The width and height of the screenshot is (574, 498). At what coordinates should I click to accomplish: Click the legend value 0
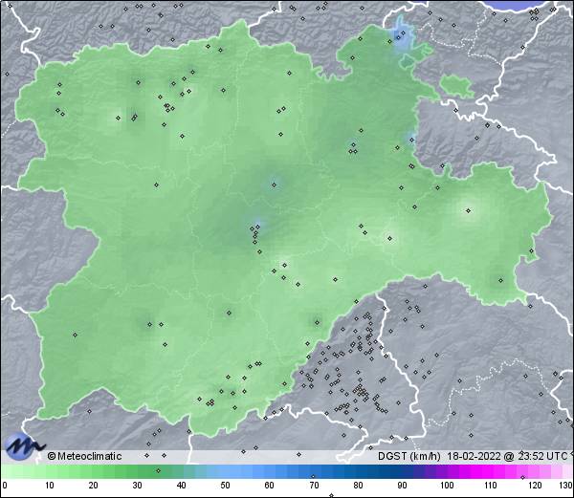tap(5, 486)
